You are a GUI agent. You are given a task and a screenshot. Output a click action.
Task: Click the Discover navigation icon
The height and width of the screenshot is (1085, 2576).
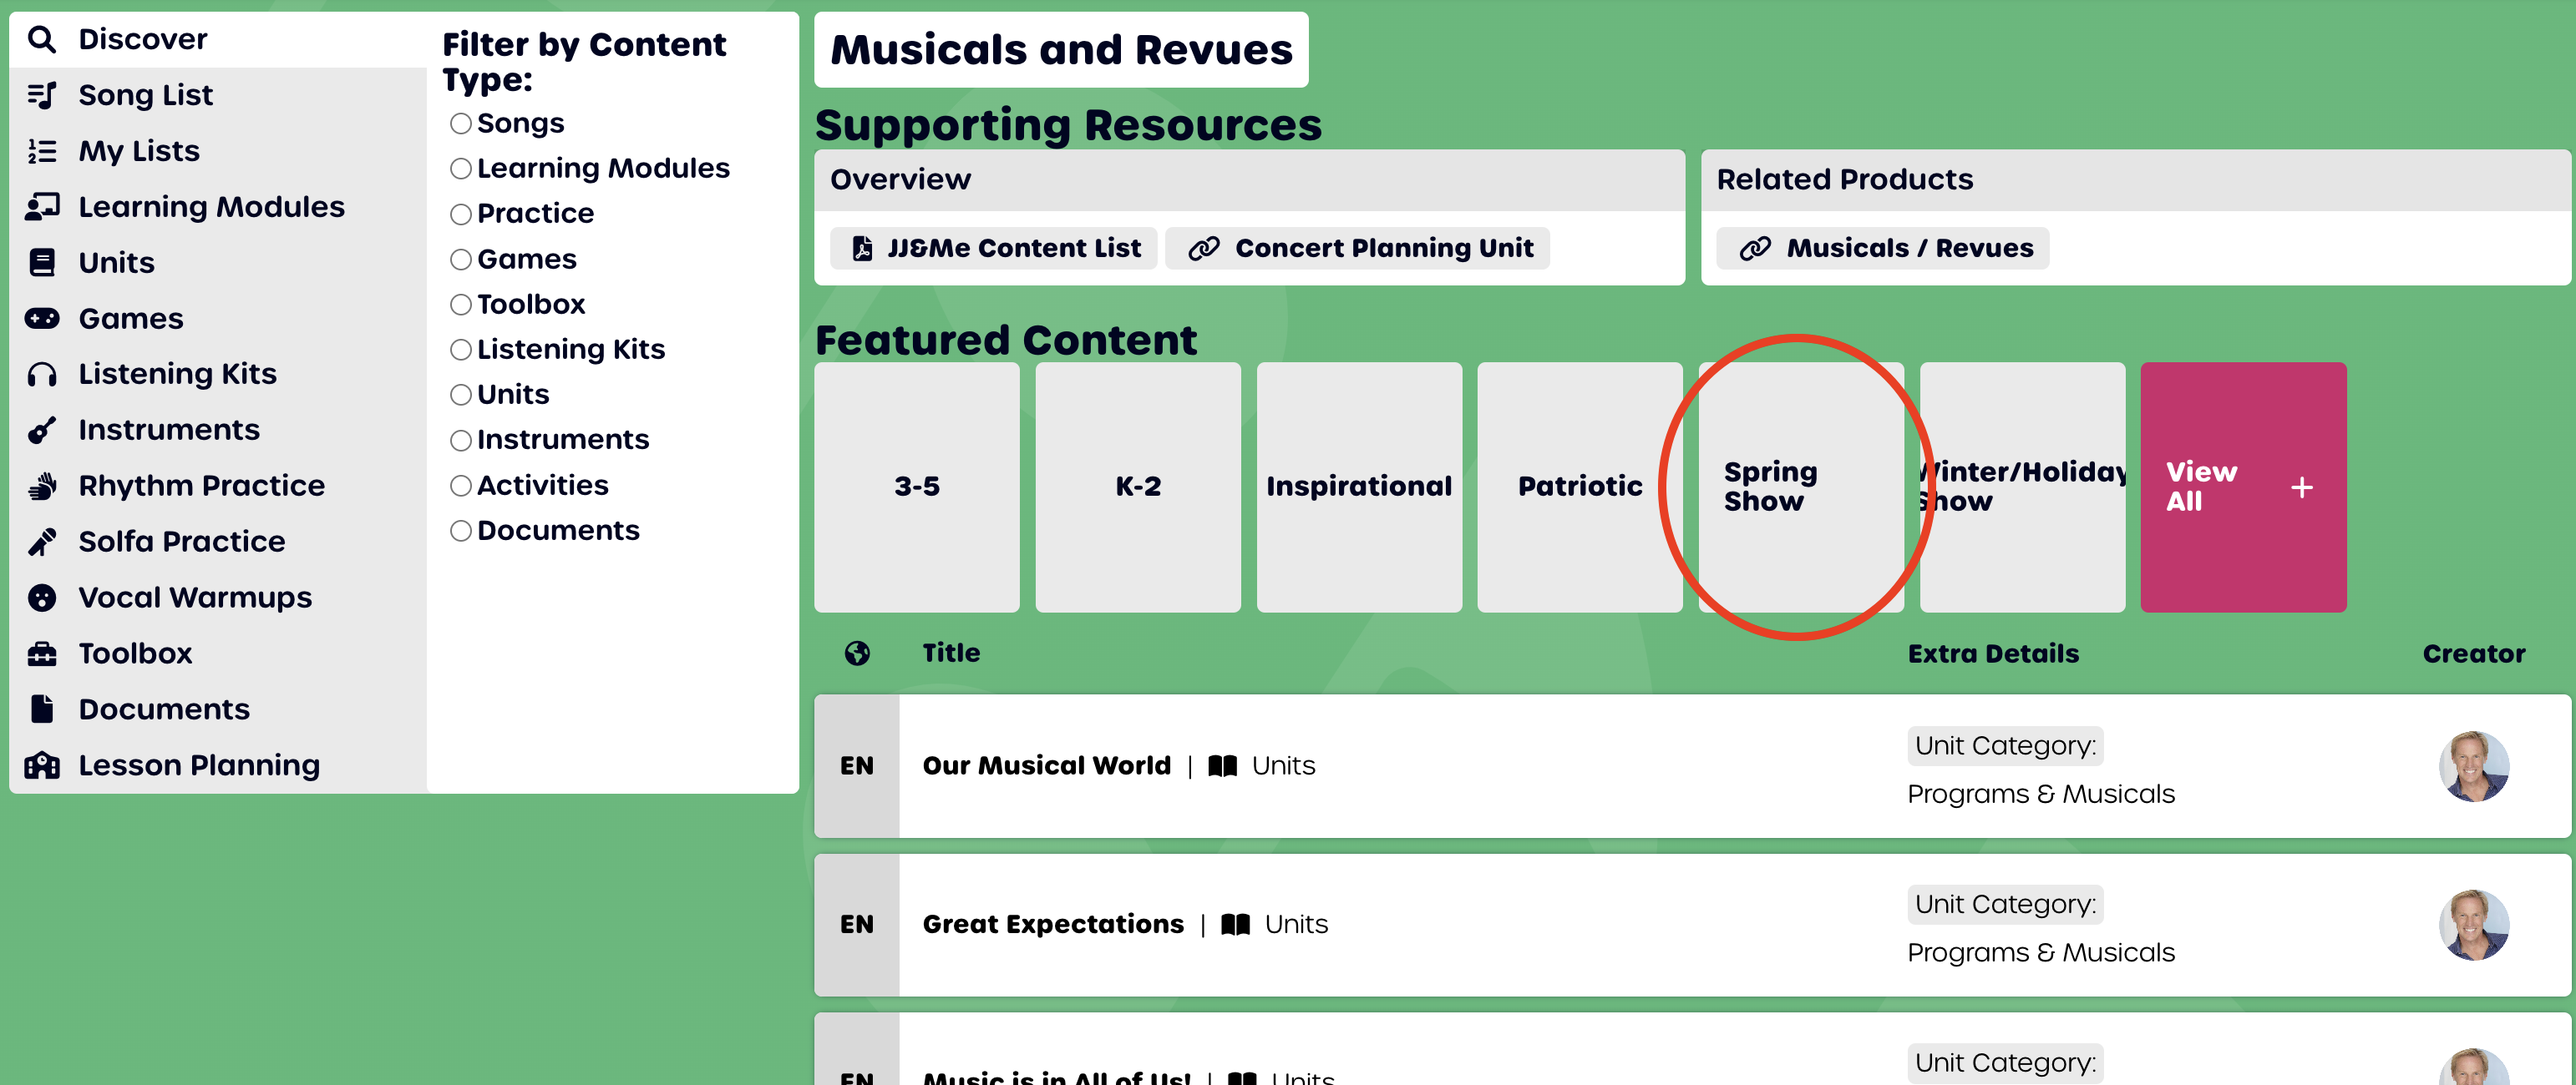pyautogui.click(x=46, y=36)
